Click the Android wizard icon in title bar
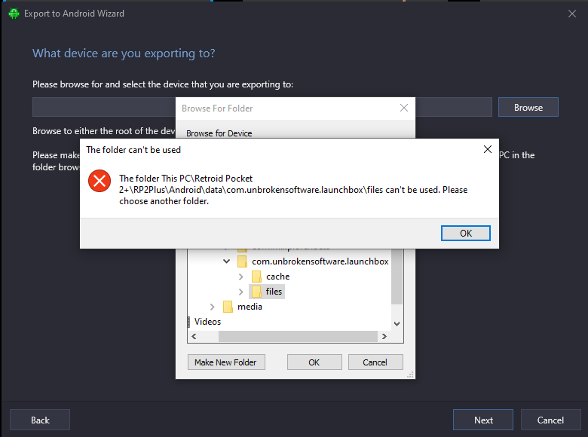The height and width of the screenshot is (437, 588). pos(14,14)
